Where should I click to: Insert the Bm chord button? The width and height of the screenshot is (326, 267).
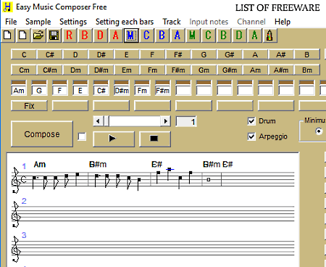coord(307,70)
